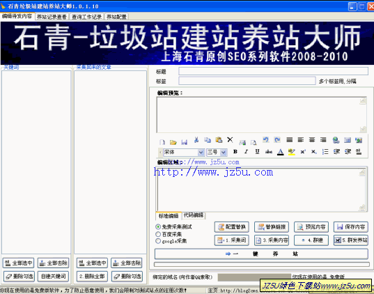This screenshot has width=374, height=294.
Task: Open a file with the folder icon
Action: pos(173,142)
